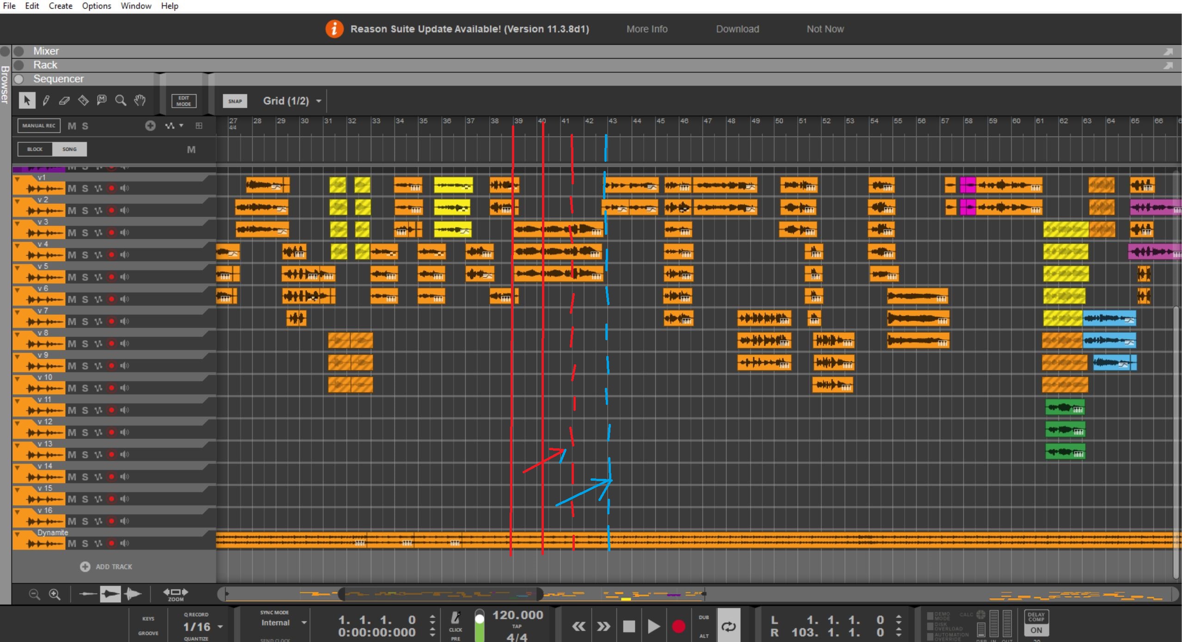Click the track list grid icon
This screenshot has height=642, width=1182.
(x=199, y=126)
